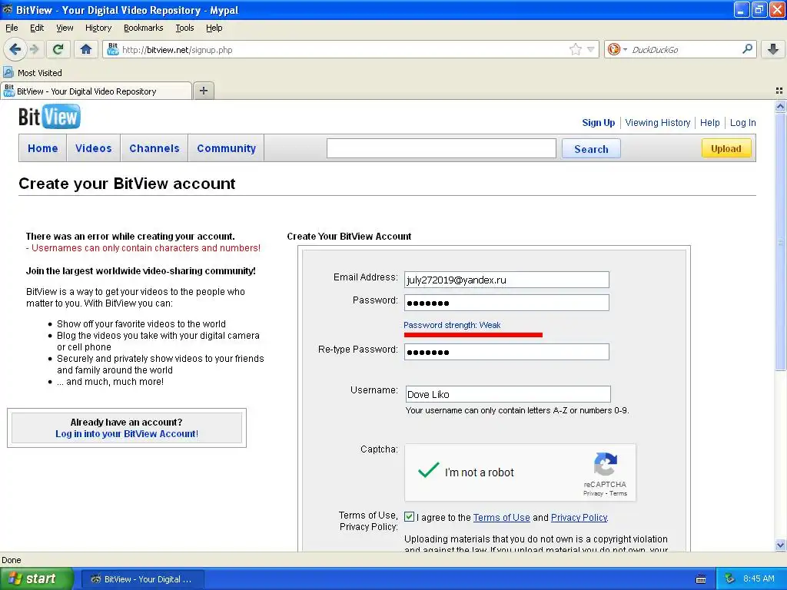Click the address bar URL text
Image resolution: width=787 pixels, height=590 pixels.
click(x=178, y=50)
